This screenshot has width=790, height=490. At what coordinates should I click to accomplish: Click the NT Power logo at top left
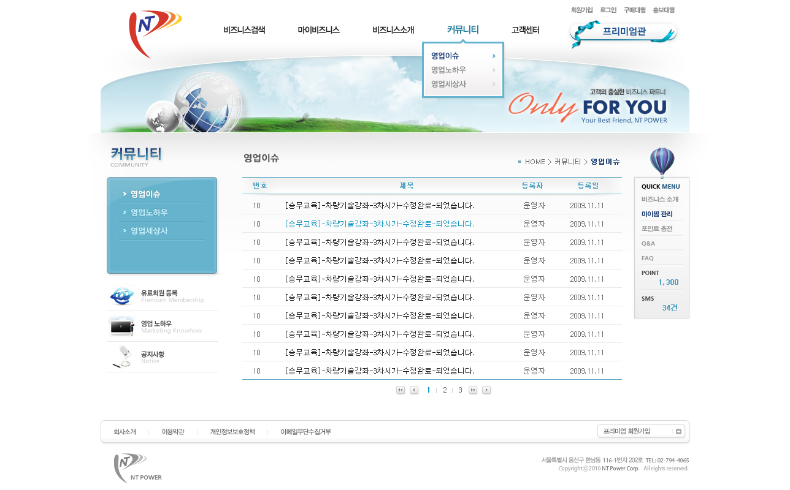(x=153, y=32)
